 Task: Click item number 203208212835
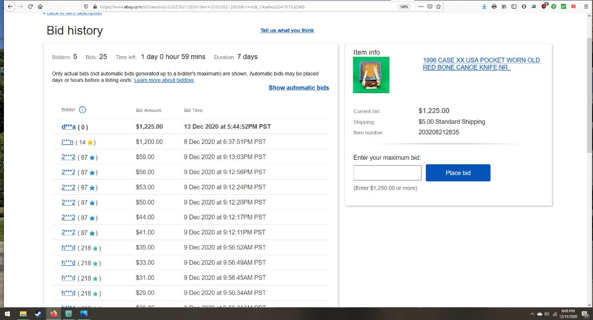point(439,132)
